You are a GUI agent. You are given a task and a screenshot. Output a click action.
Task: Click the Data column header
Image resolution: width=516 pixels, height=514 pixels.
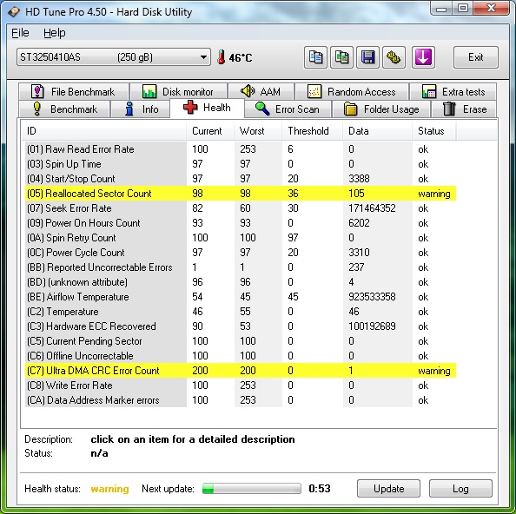(x=378, y=131)
